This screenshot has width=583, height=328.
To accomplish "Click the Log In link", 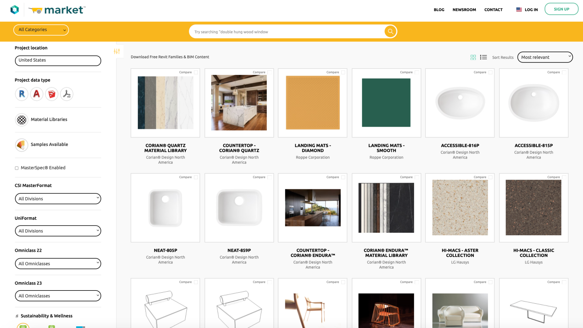I will pyautogui.click(x=531, y=10).
